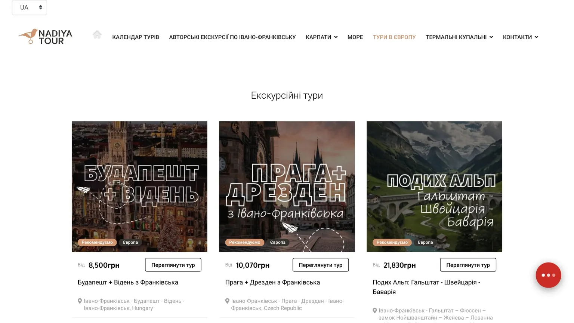The height and width of the screenshot is (323, 574).
Task: Click the price 10,070грн
Action: (x=253, y=265)
